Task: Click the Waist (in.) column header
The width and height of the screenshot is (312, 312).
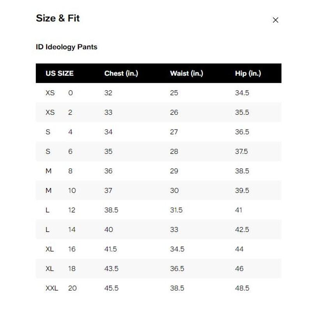Action: (186, 73)
